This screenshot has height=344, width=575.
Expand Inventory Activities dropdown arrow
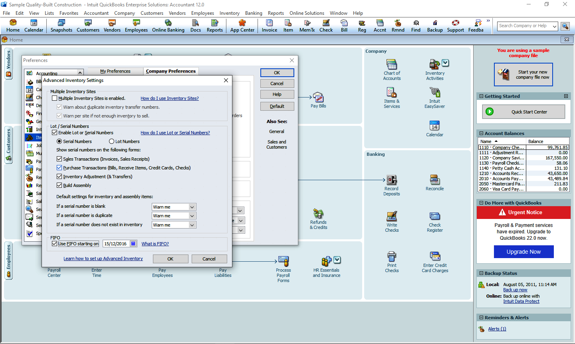pos(446,63)
